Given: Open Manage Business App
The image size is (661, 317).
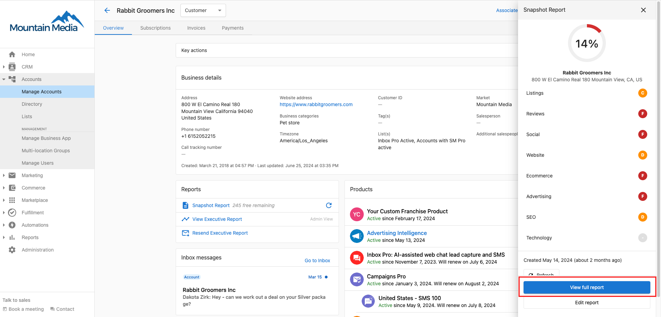Looking at the screenshot, I should (x=47, y=138).
